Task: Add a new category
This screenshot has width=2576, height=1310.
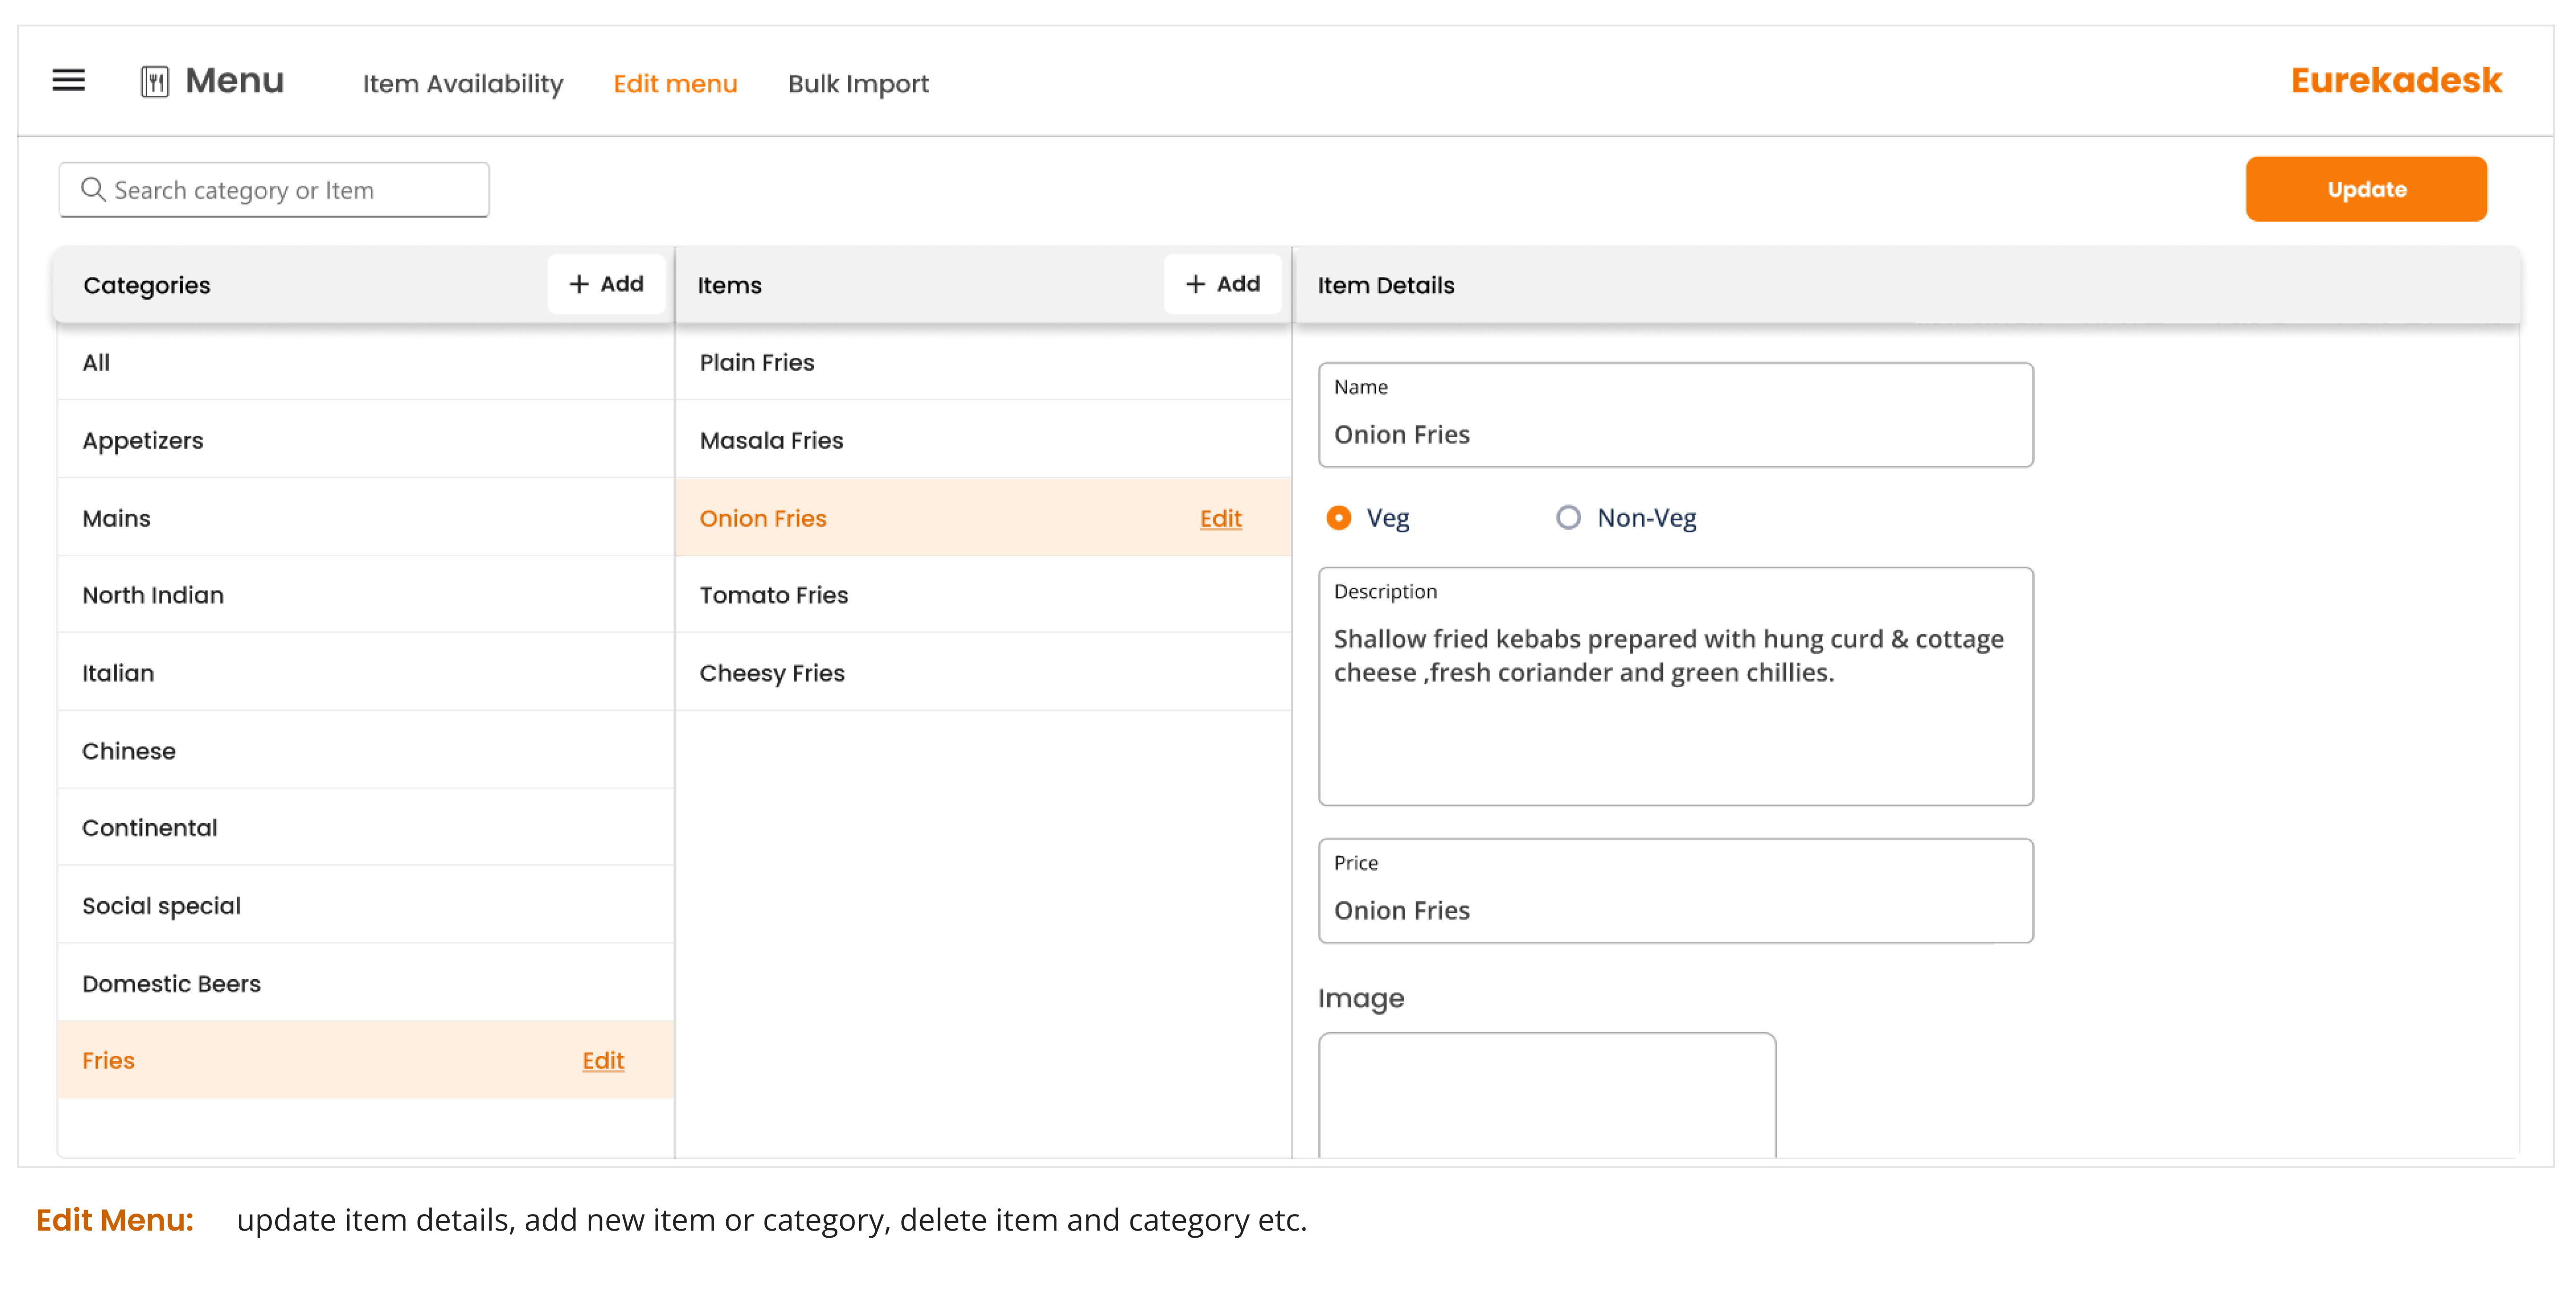Action: coord(606,284)
